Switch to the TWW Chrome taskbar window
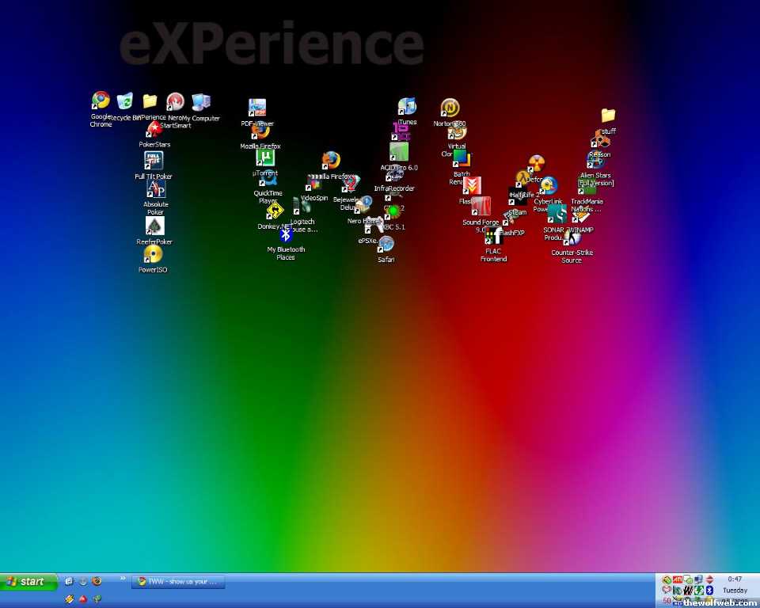The width and height of the screenshot is (760, 608). tap(178, 581)
